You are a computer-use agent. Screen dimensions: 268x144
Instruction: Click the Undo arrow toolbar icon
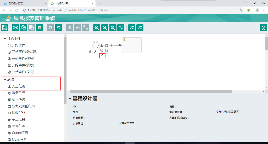point(59,28)
